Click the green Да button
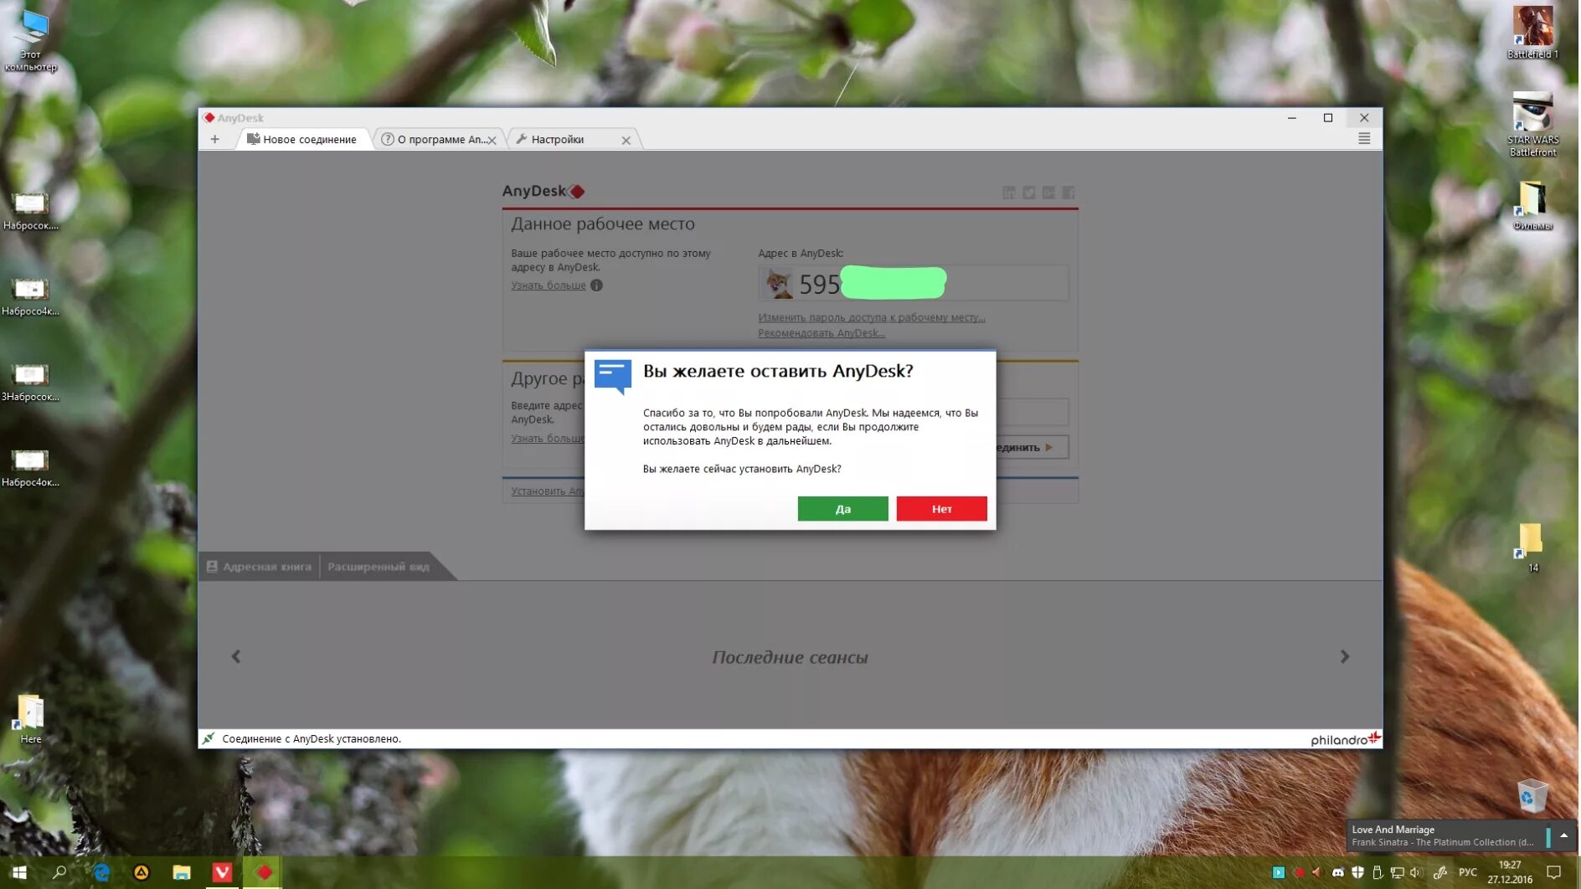Viewport: 1581px width, 889px height. pos(842,508)
